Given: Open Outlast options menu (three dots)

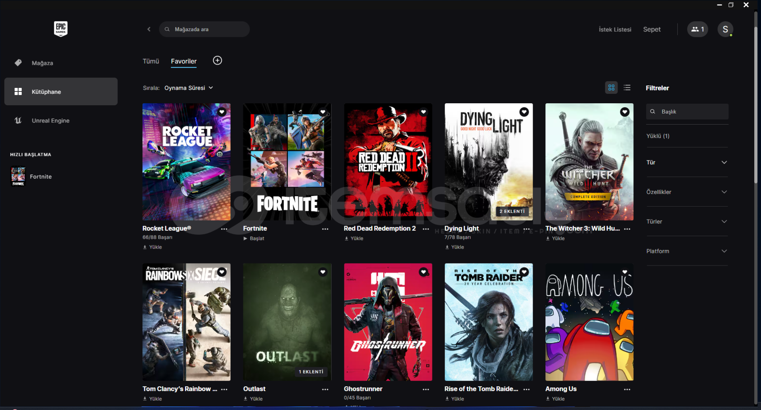Looking at the screenshot, I should pyautogui.click(x=325, y=389).
